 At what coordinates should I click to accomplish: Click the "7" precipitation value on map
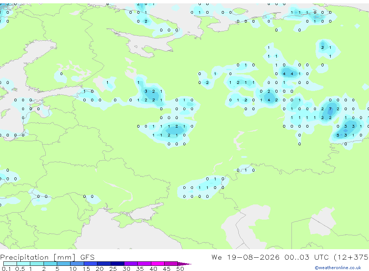330,109
